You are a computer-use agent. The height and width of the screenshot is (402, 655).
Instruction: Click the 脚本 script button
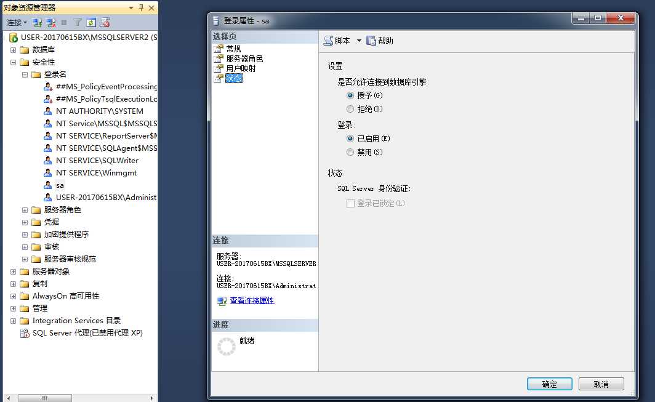tap(337, 41)
